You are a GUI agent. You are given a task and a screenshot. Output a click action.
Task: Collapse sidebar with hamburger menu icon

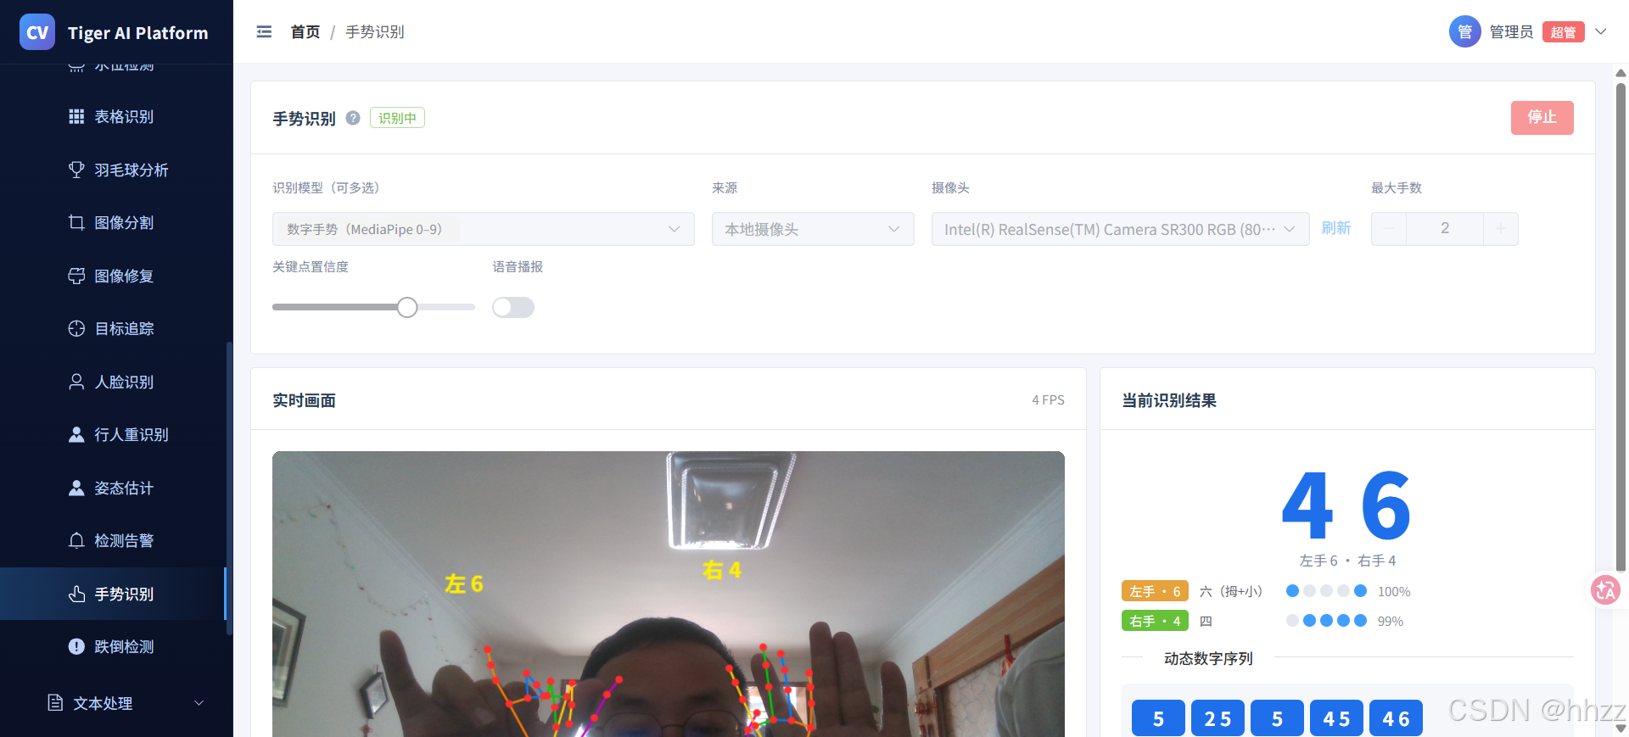(x=264, y=31)
